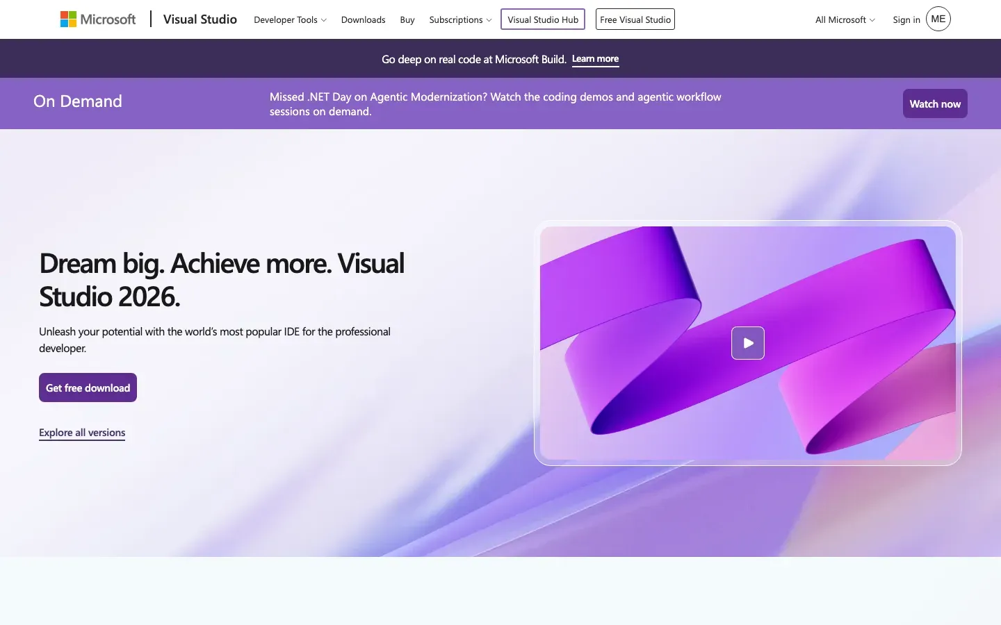Click the Unleash your potential paragraph
The image size is (1001, 625).
click(215, 340)
